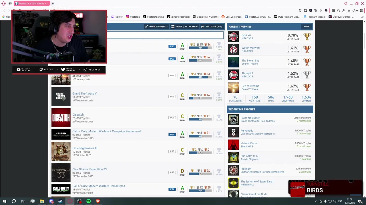Click the Grand Theft Auto V progress bar
The width and height of the screenshot is (366, 205).
coord(200,98)
